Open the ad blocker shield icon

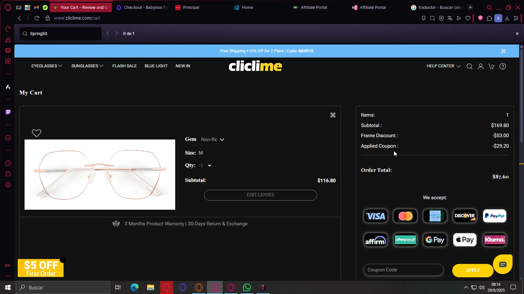[x=441, y=18]
